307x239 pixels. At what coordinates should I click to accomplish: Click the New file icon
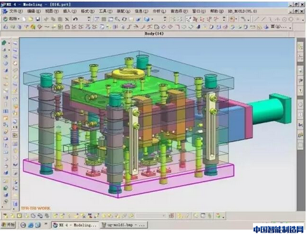24,19
